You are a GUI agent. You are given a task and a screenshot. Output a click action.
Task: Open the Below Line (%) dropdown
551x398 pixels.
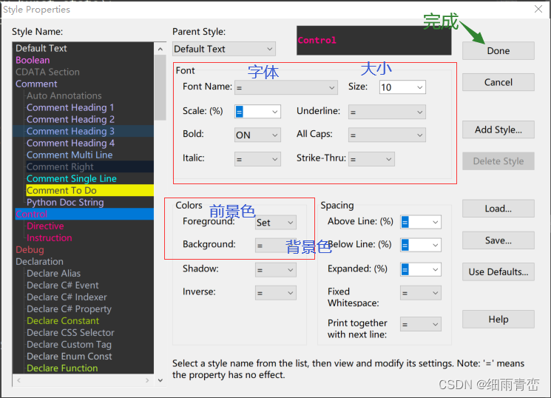pos(421,245)
